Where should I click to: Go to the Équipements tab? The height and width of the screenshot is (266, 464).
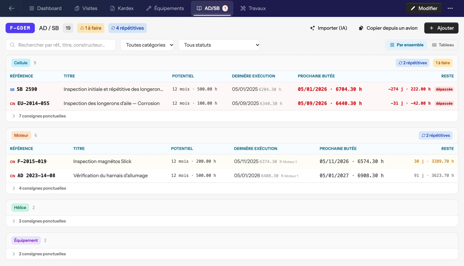pos(165,8)
